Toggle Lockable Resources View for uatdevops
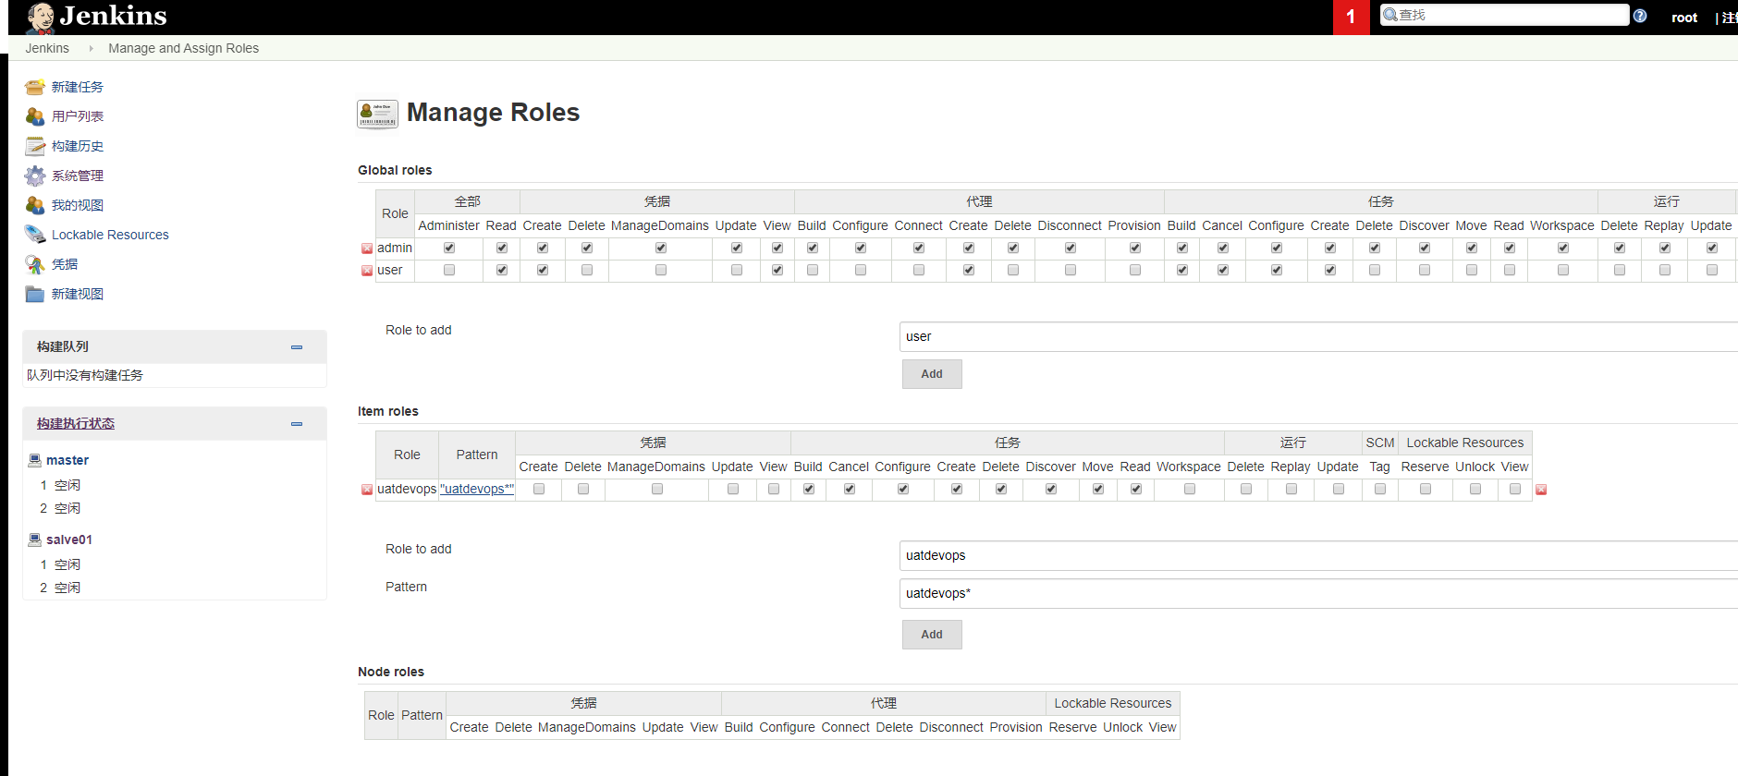The width and height of the screenshot is (1738, 776). point(1515,489)
